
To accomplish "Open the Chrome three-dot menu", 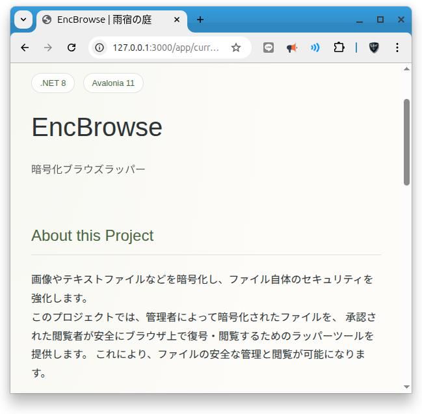I will [397, 48].
